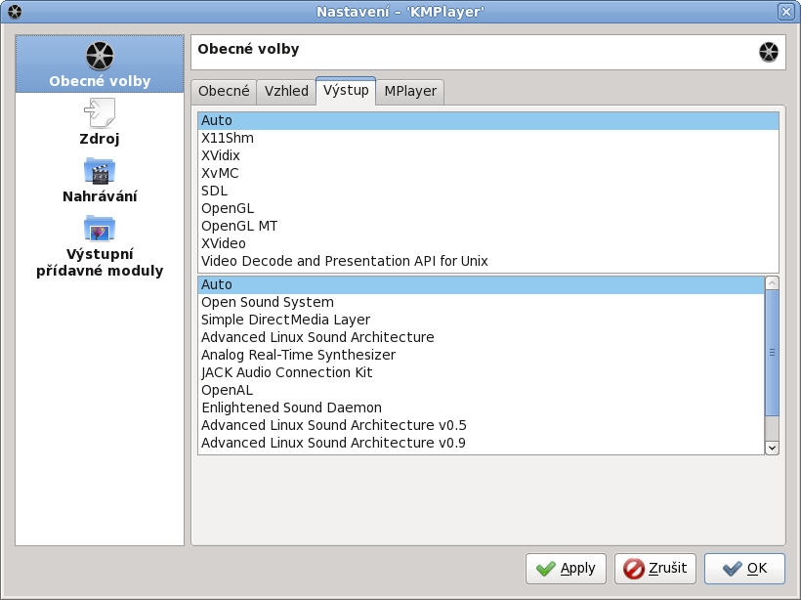Choose Open Sound System audio output

click(x=268, y=302)
